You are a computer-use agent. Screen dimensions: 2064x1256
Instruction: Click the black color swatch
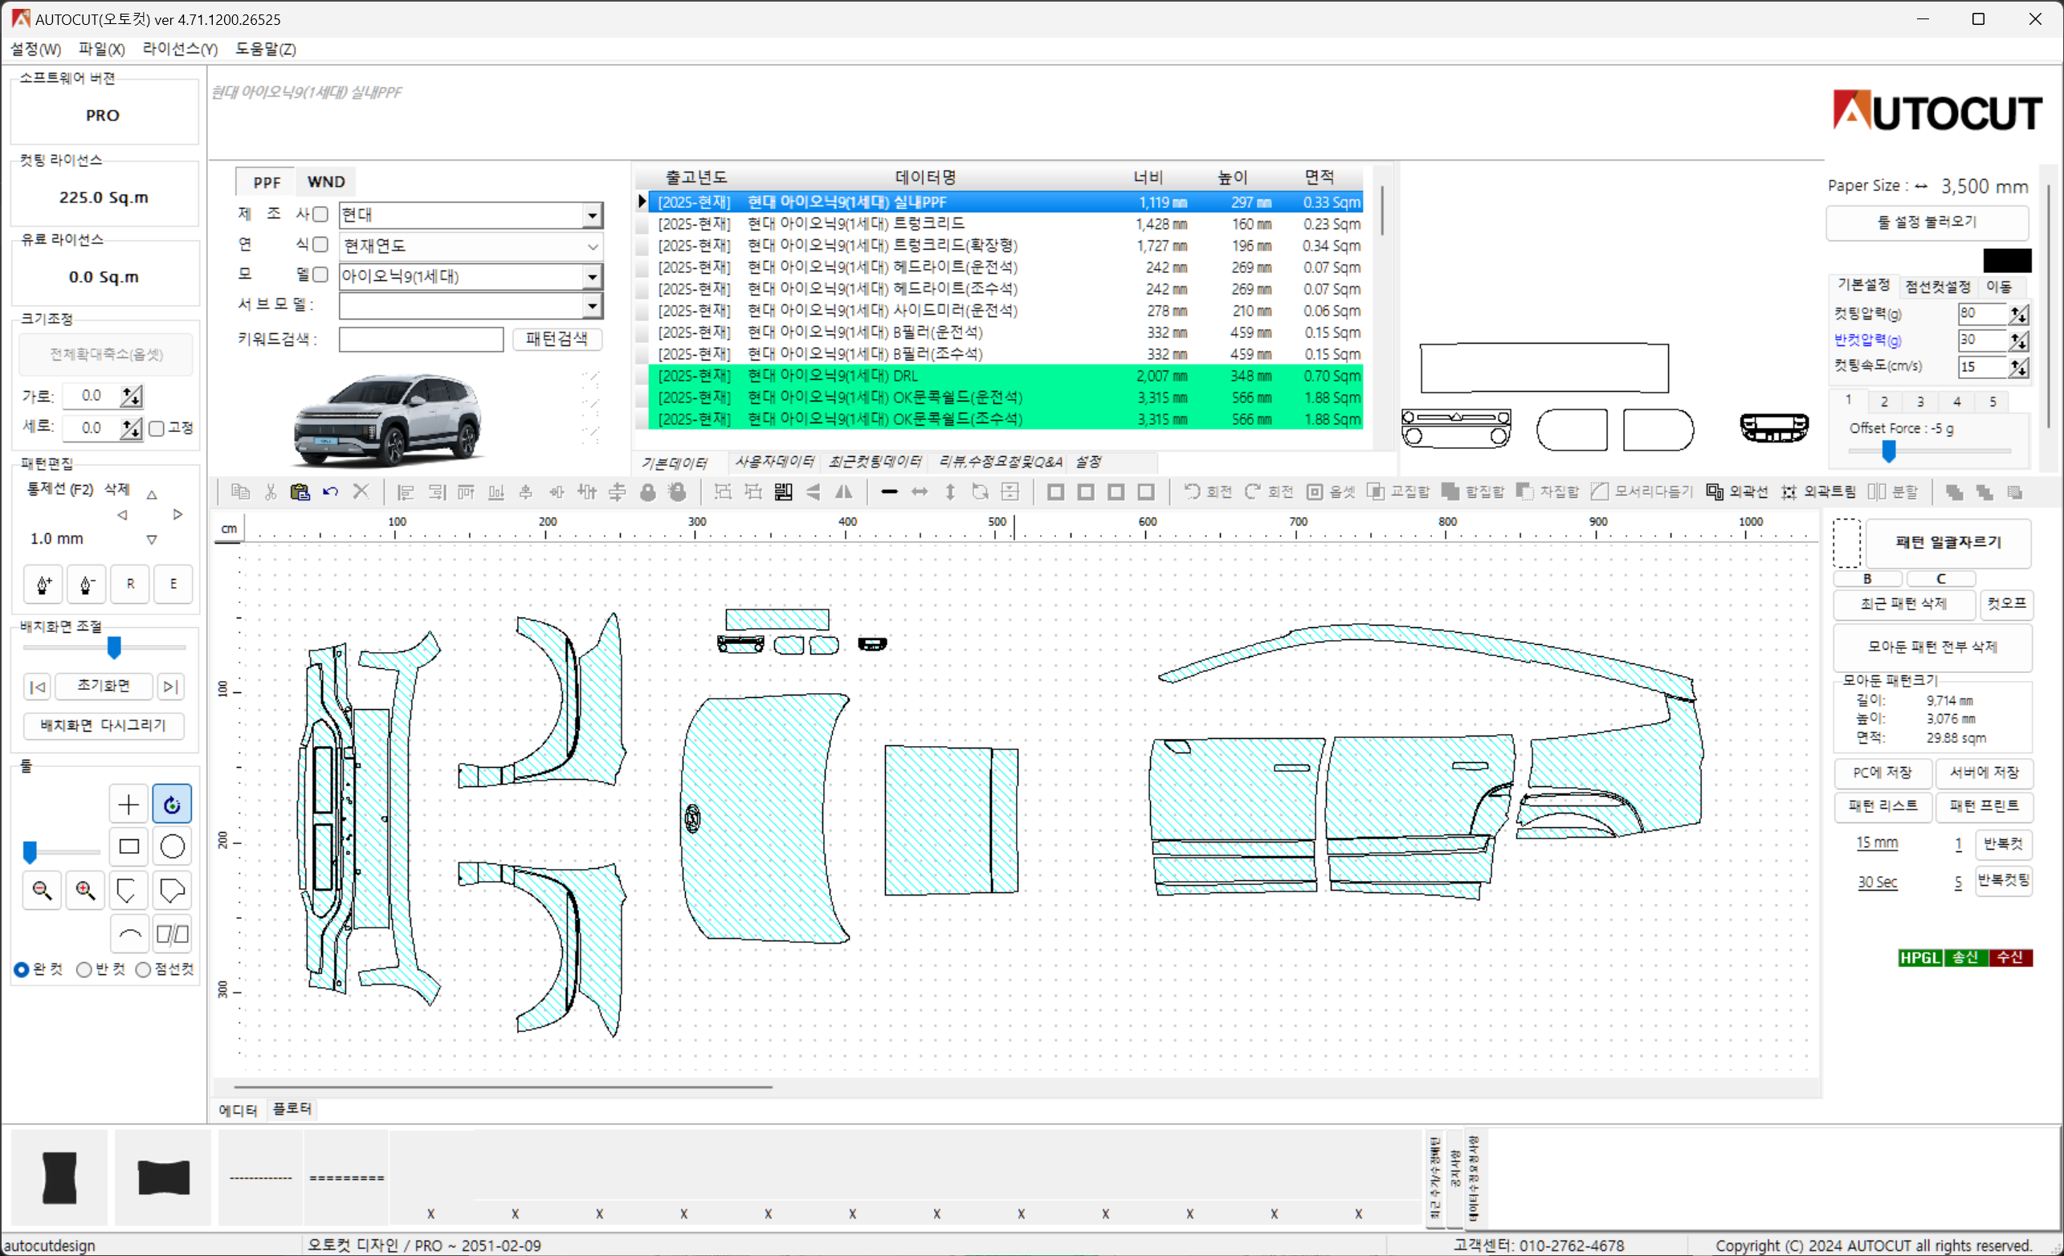click(2007, 260)
